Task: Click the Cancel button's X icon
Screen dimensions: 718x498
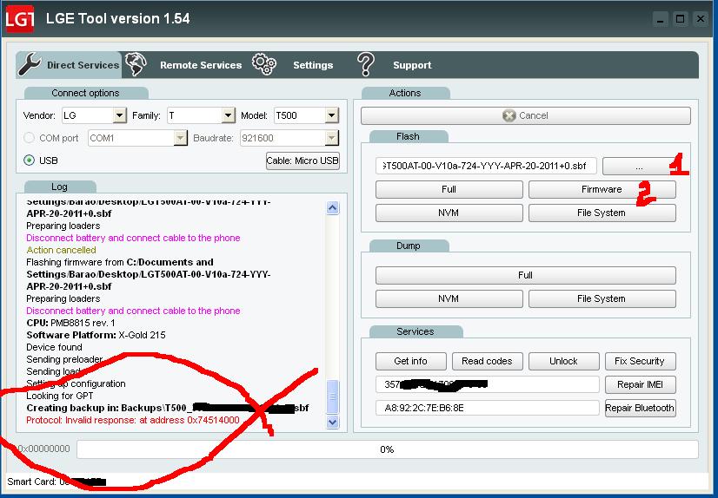Action: [x=509, y=115]
